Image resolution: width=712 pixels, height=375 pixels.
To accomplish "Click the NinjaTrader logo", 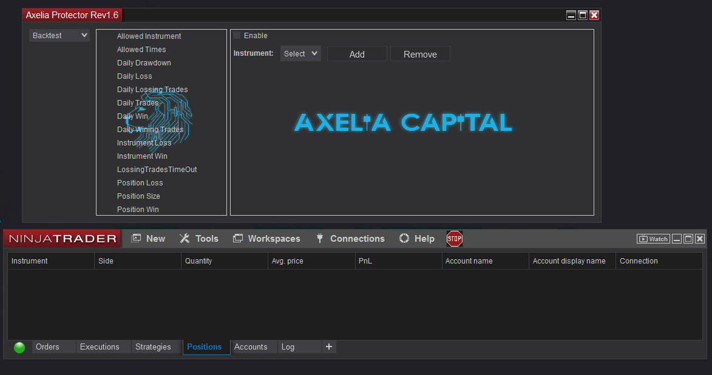I will tap(61, 238).
